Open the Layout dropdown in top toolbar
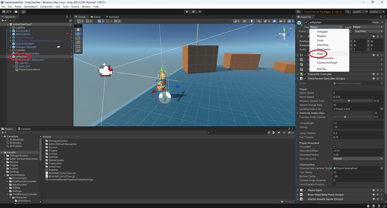Image resolution: width=387 pixels, height=208 pixels. [377, 12]
